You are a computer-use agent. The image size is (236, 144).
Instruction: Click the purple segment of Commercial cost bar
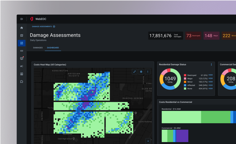tap(182, 136)
